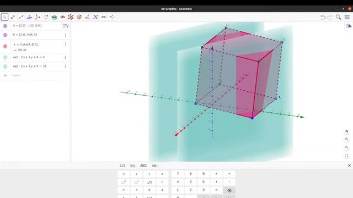Select the Polygon tool
353x198 pixels.
click(x=38, y=17)
